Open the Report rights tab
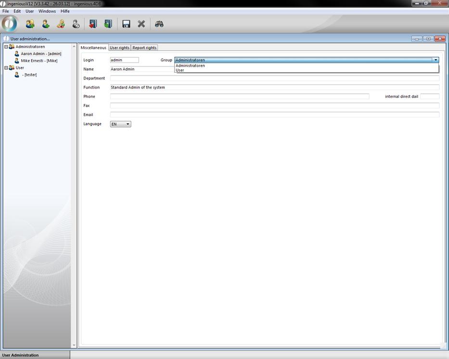 pos(144,48)
